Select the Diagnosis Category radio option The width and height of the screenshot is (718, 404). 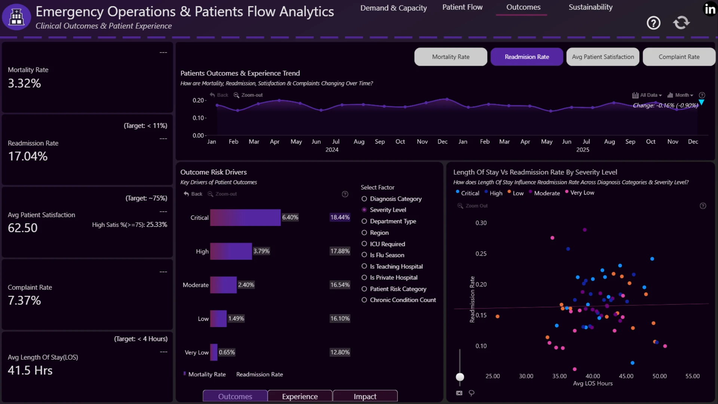pos(392,199)
